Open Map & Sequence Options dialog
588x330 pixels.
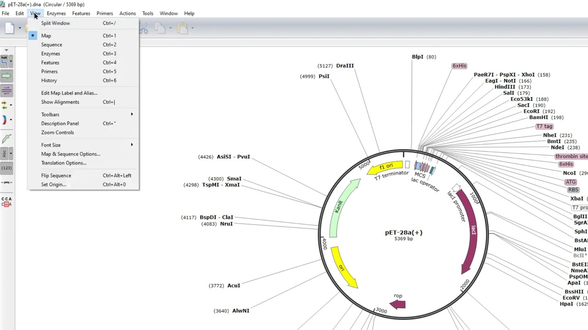click(x=83, y=154)
